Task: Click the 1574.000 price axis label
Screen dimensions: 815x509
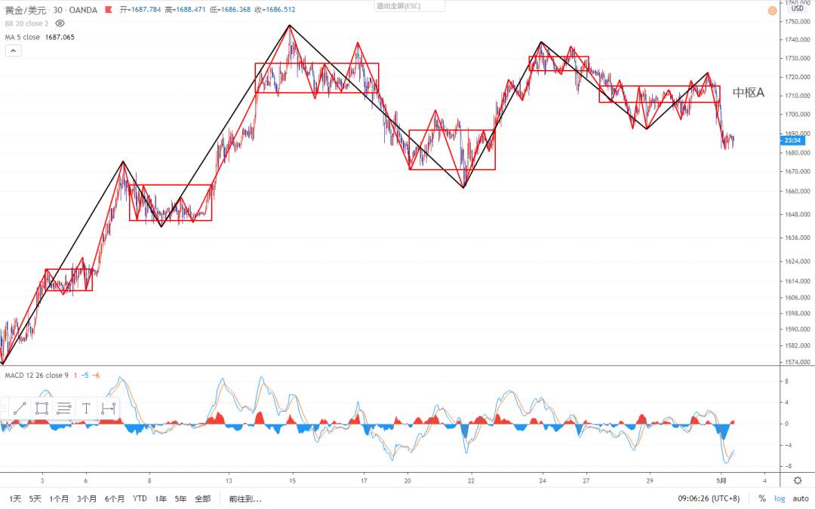Action: 798,362
